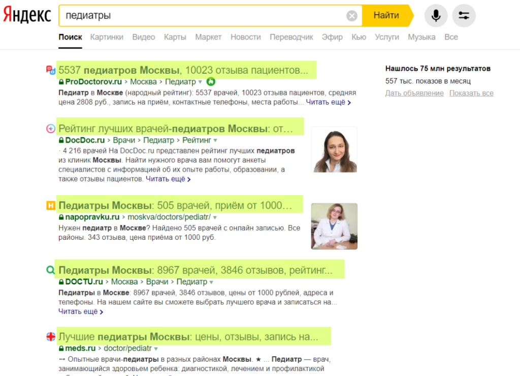Image resolution: width=520 pixels, height=376 pixels.
Task: Click the 'Нашлось 75 млн результатов' text
Action: pyautogui.click(x=438, y=69)
